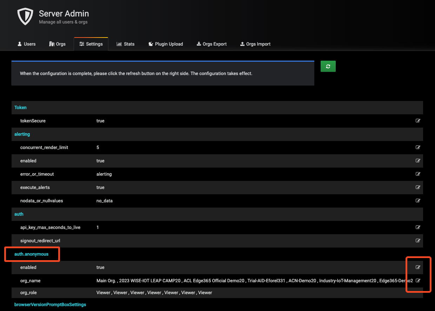Edit the anonymous enabled setting
Viewport: 435px width, 311px height.
[418, 267]
